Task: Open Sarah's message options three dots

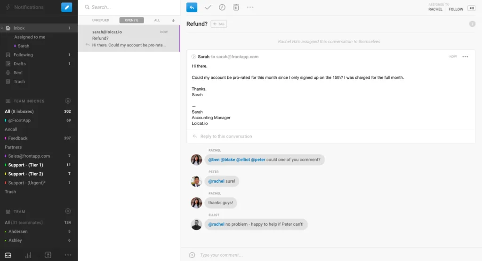Action: tap(465, 57)
